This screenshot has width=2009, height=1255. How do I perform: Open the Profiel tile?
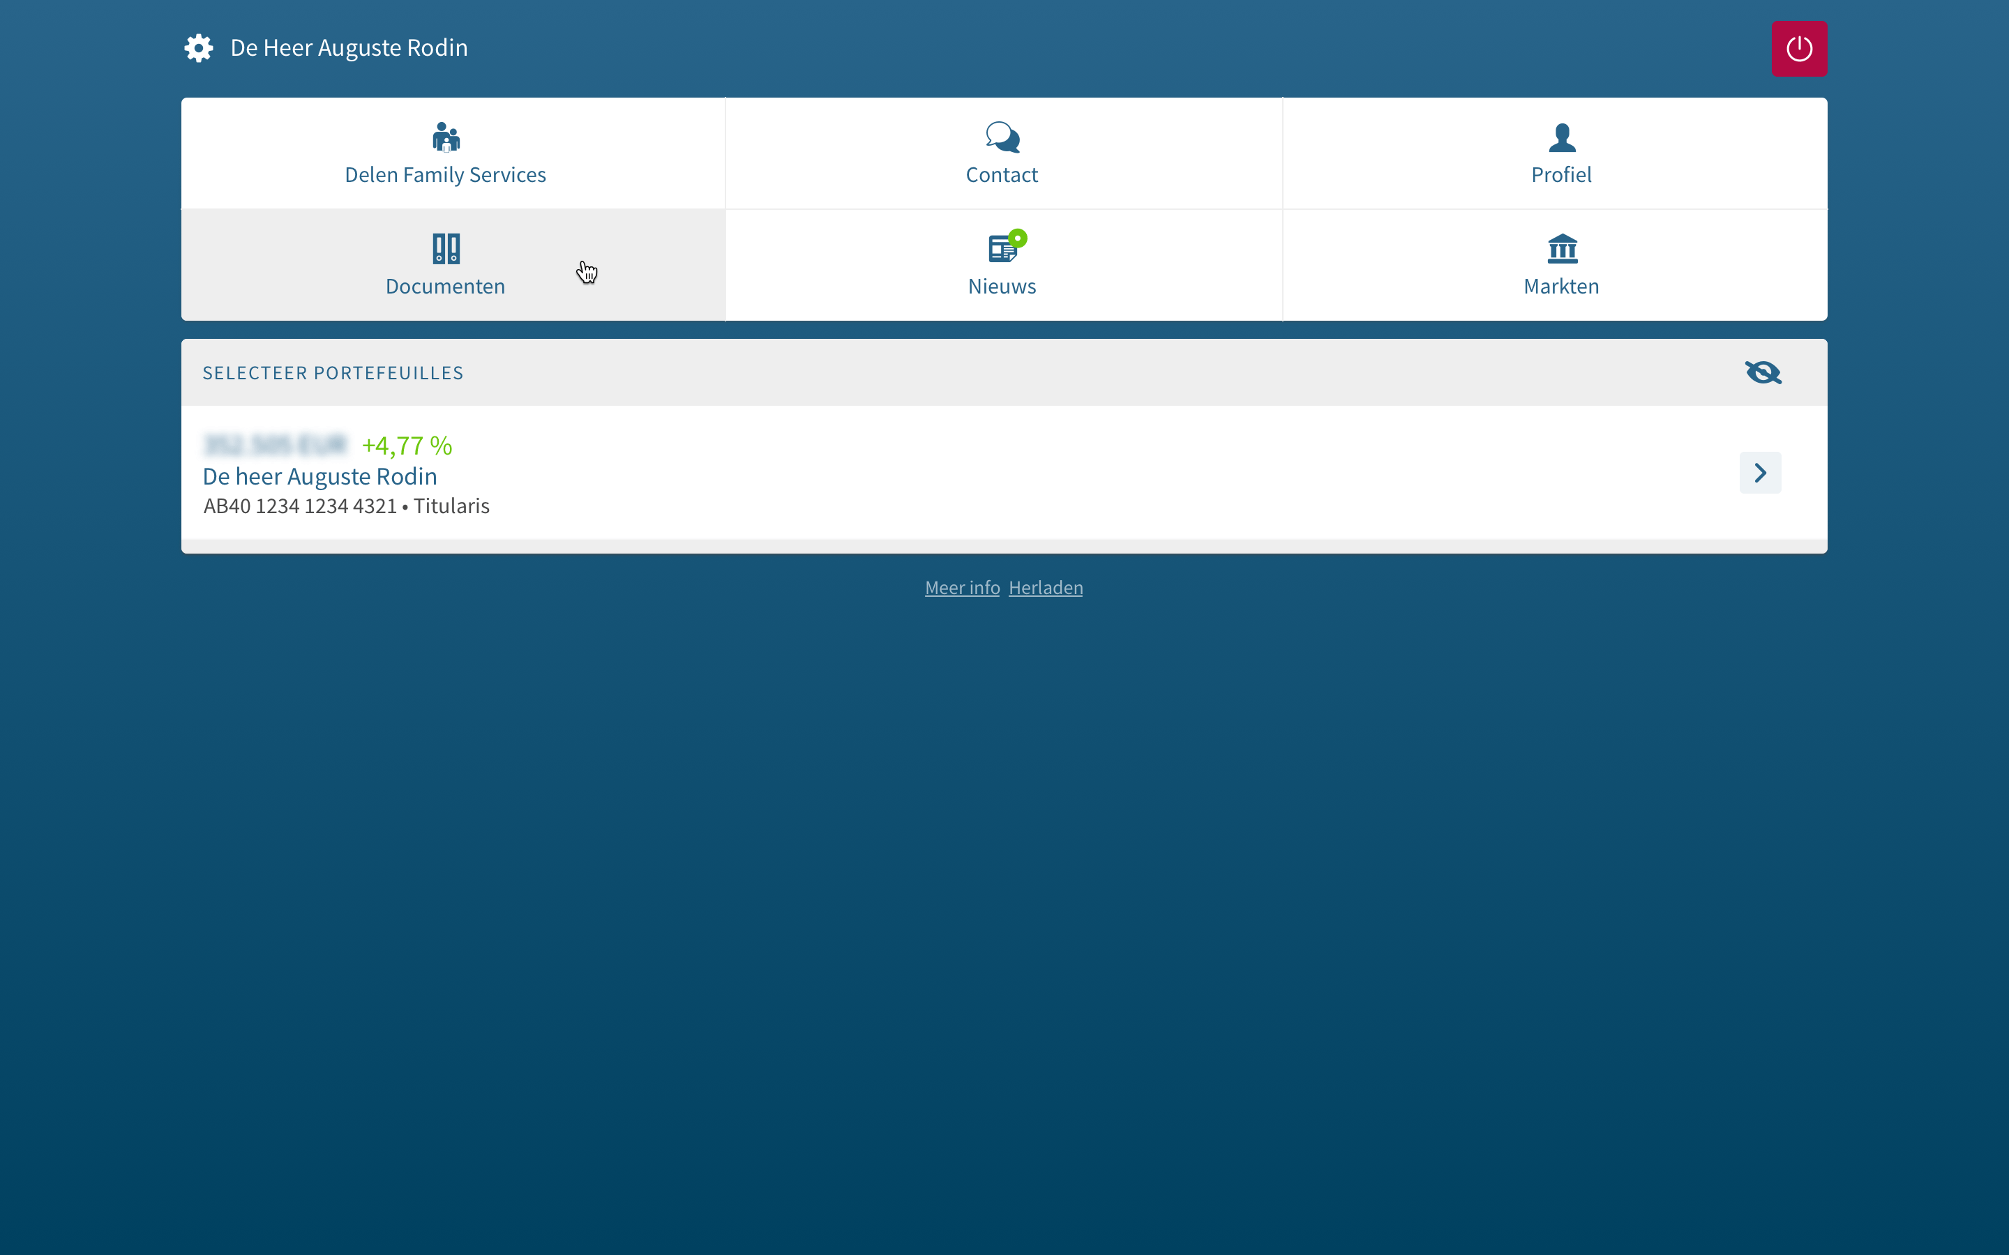(1555, 153)
